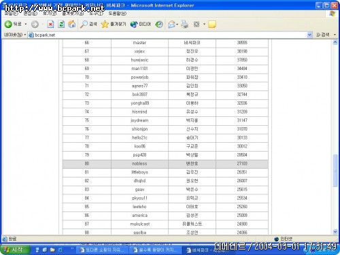Image resolution: width=340 pixels, height=255 pixels.
Task: Go to the Home page icon
Action: [72, 24]
